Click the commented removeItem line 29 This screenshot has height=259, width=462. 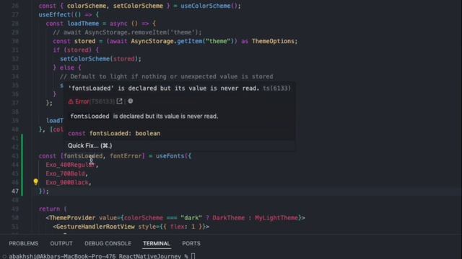point(127,32)
